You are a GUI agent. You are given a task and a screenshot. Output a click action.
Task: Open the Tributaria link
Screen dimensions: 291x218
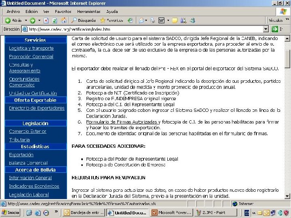[19, 140]
